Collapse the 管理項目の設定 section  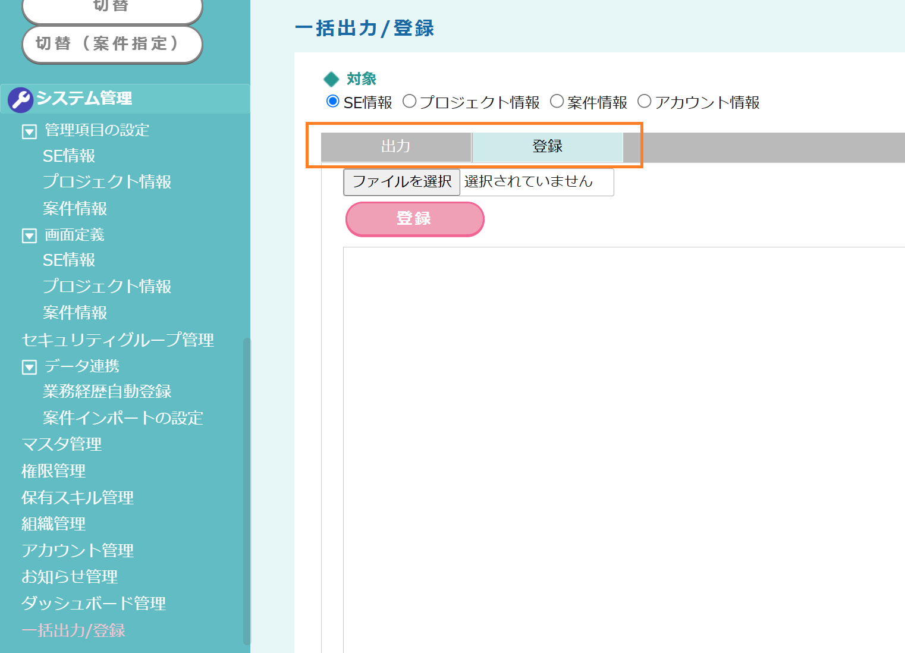(29, 131)
